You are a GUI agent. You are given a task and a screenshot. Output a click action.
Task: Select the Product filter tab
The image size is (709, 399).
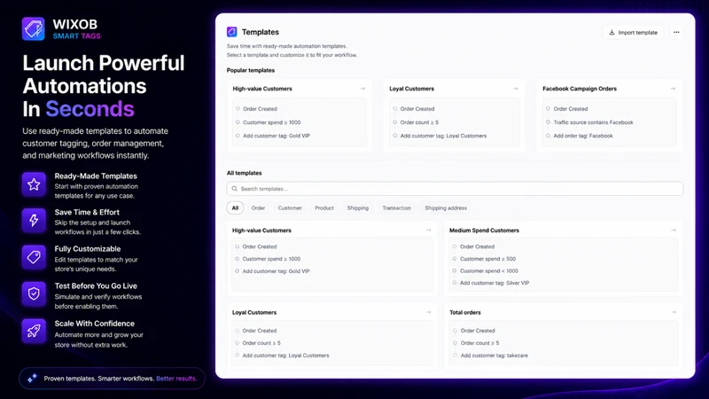click(324, 208)
